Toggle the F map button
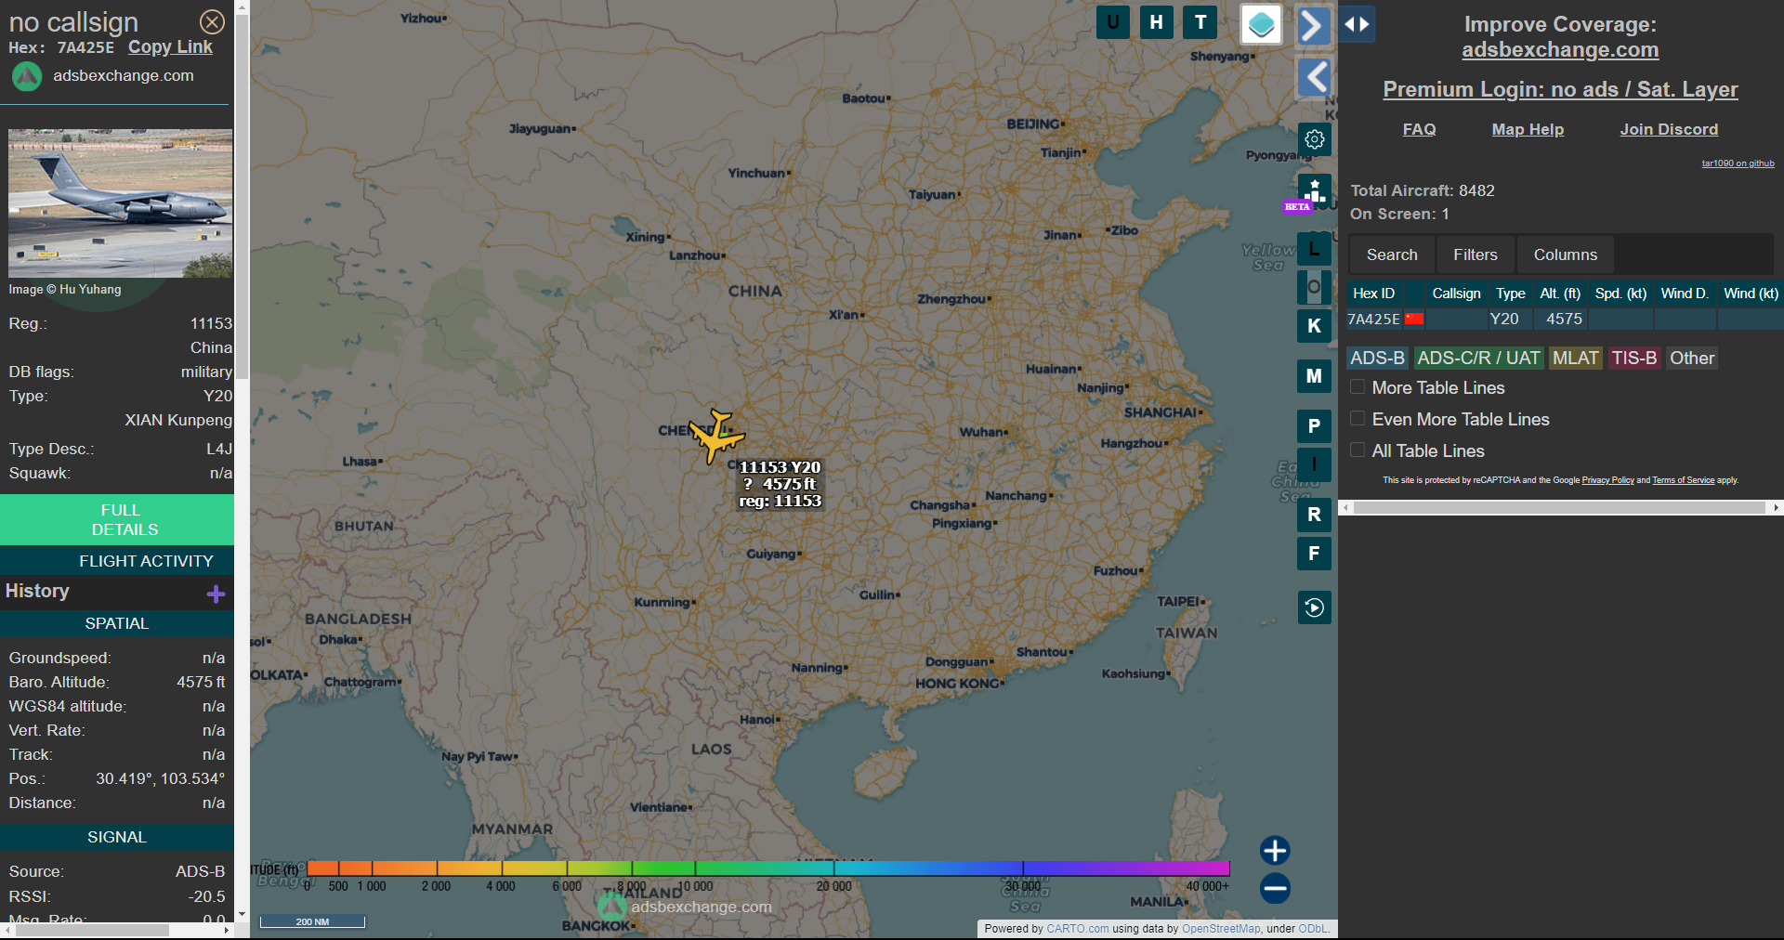The width and height of the screenshot is (1784, 940). pyautogui.click(x=1314, y=554)
